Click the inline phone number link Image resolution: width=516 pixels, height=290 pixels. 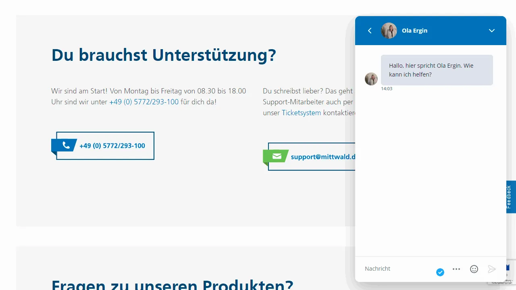coord(144,102)
